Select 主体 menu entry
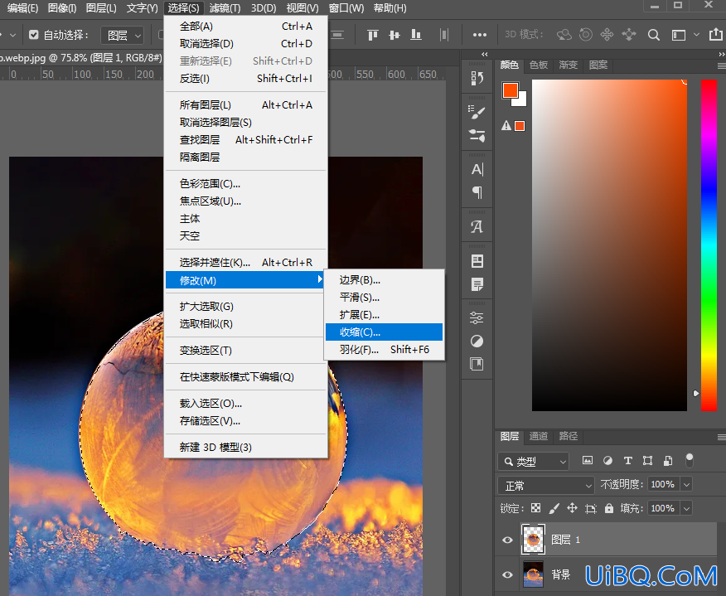The height and width of the screenshot is (596, 726). (246, 219)
